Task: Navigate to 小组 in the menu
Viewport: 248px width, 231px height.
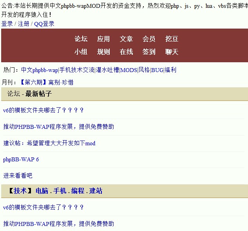Action: 81,52
